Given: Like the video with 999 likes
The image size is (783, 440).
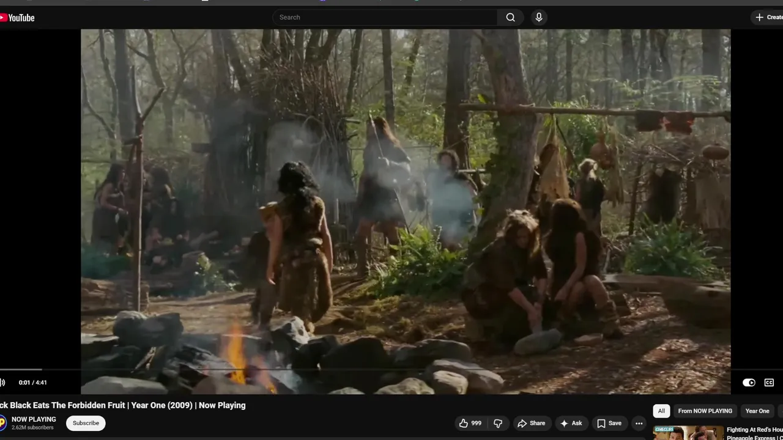Looking at the screenshot, I should point(469,423).
